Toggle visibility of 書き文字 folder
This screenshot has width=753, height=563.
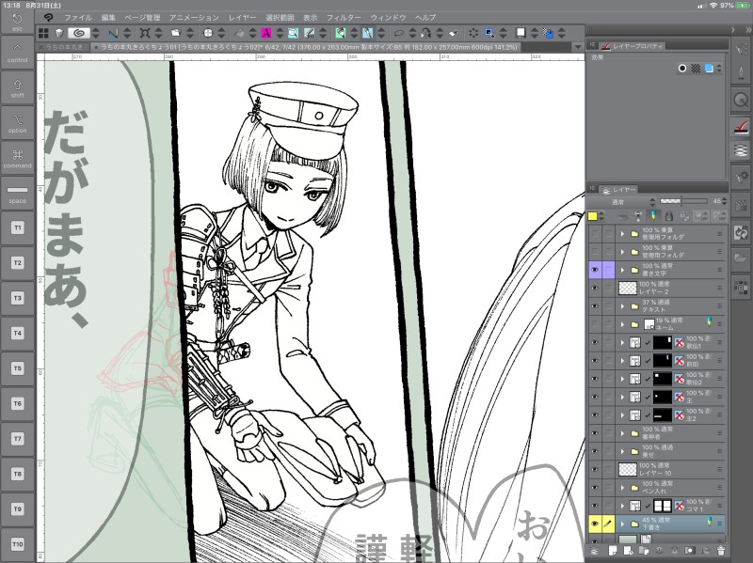coord(595,270)
